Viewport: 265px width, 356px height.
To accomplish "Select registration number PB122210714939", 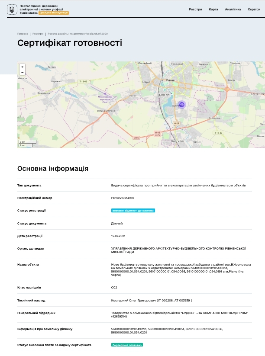I will pos(123,198).
